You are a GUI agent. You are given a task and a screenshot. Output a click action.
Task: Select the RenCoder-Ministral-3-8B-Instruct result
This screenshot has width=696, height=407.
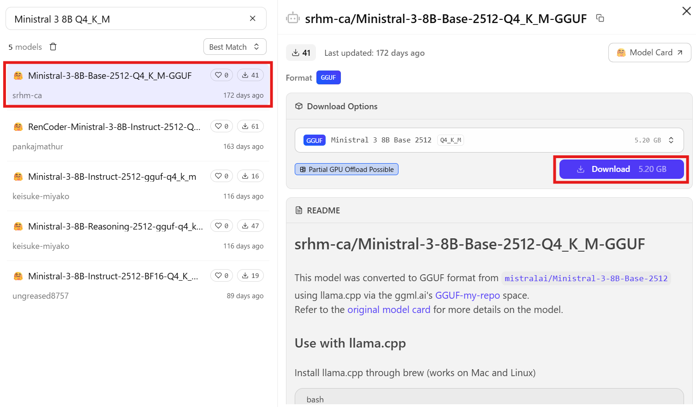(137, 136)
